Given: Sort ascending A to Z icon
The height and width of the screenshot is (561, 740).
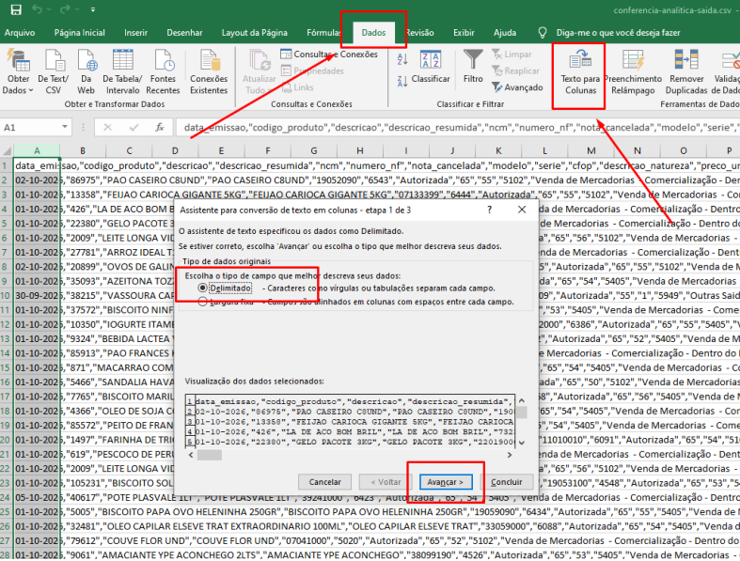Looking at the screenshot, I should click(402, 59).
